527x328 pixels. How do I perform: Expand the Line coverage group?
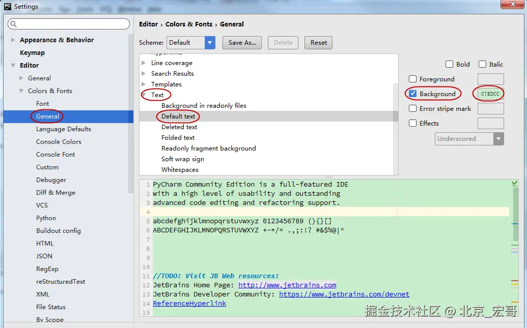coord(144,63)
